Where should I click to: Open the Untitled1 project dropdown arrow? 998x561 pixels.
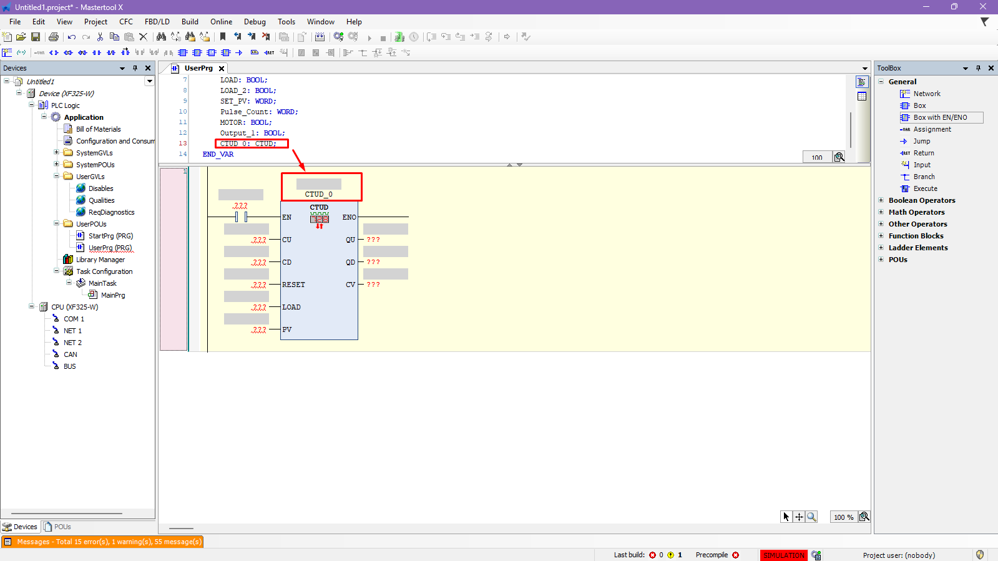tap(149, 81)
